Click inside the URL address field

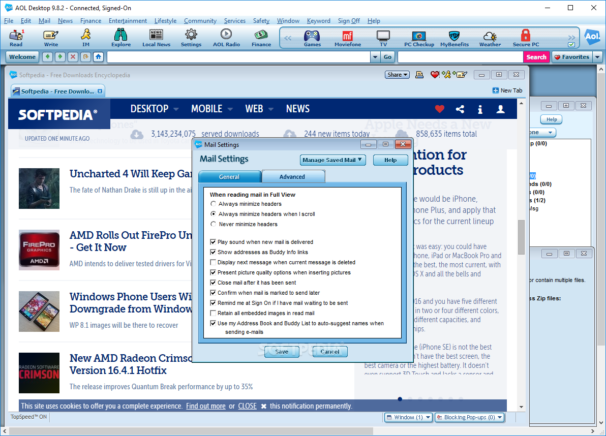click(238, 57)
